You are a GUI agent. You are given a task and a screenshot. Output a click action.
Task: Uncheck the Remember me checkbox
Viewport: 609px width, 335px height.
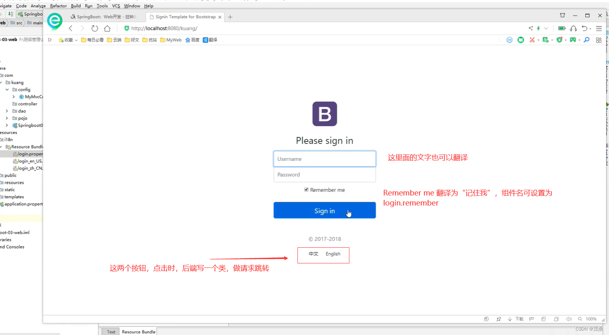pos(306,189)
